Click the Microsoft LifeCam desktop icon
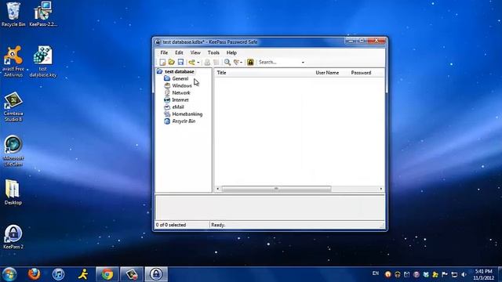502x282 pixels. point(13,151)
